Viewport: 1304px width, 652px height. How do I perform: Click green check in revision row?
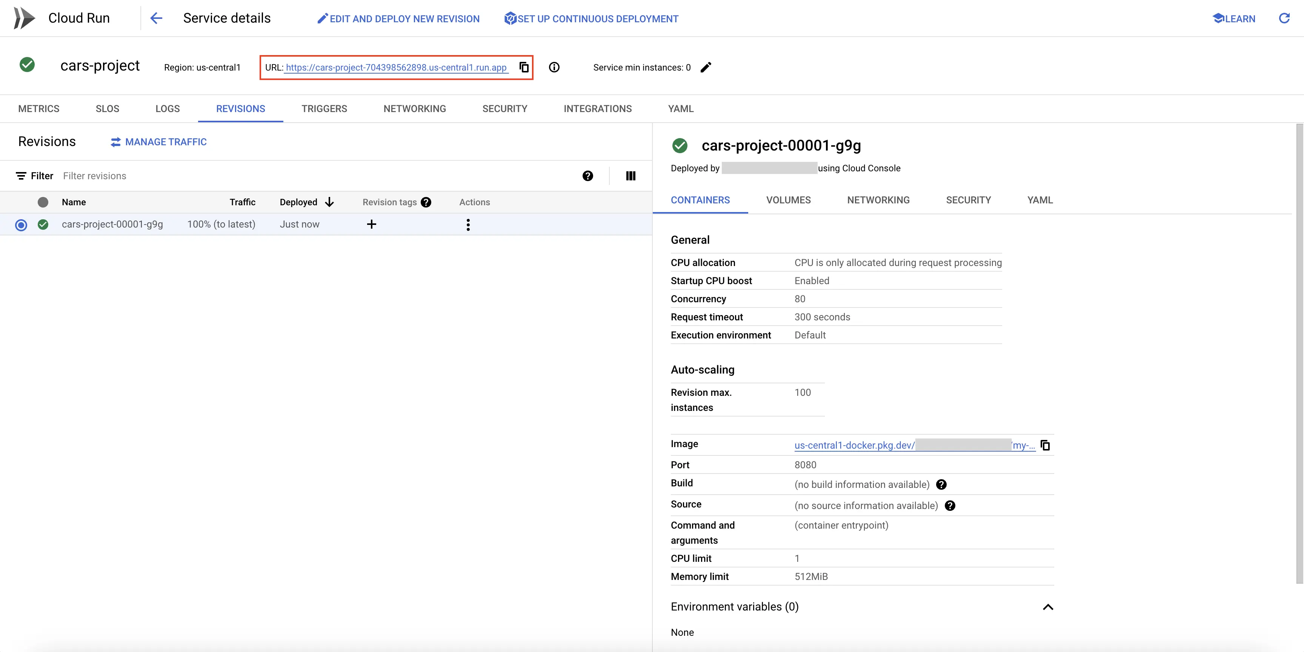pyautogui.click(x=43, y=224)
